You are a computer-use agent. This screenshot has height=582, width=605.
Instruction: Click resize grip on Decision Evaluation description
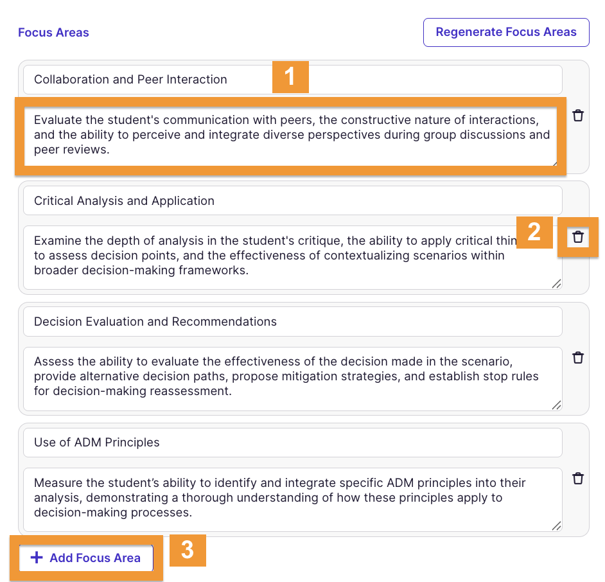coord(556,405)
